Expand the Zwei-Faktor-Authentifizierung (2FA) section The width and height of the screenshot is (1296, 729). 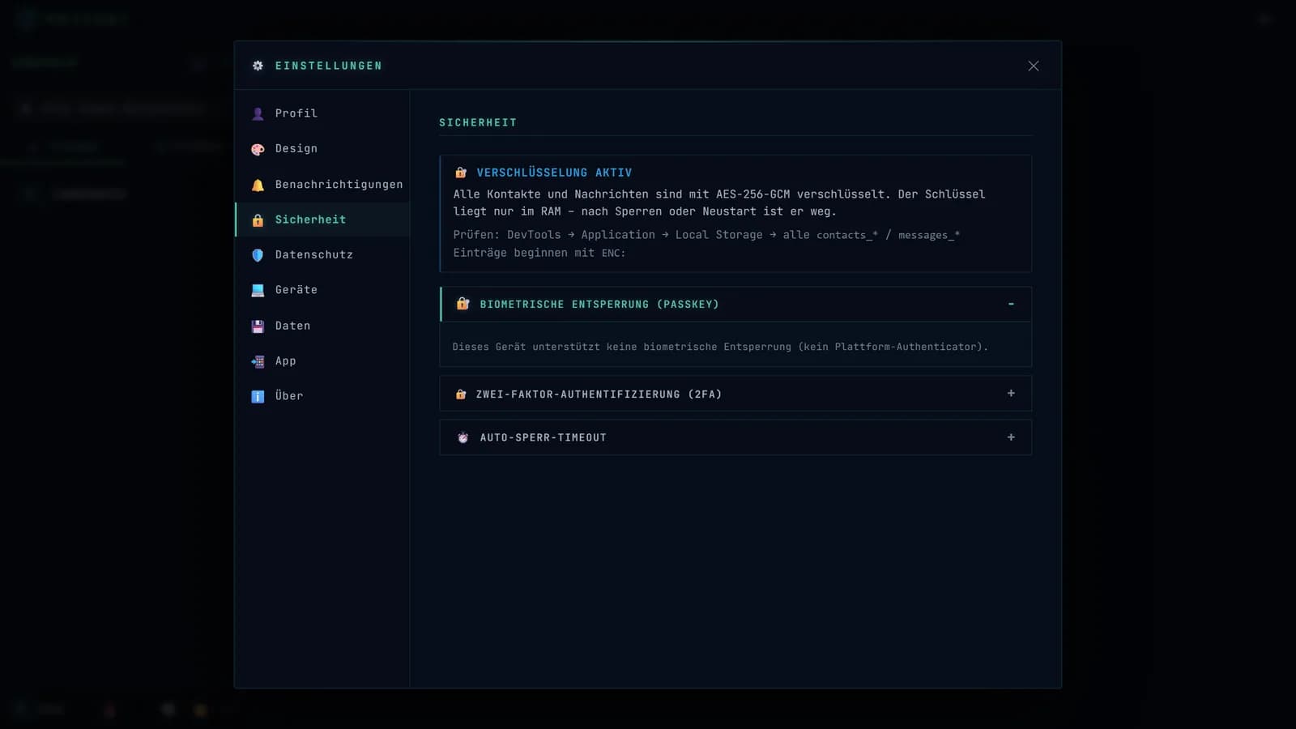[735, 394]
